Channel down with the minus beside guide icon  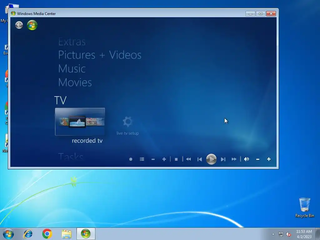[x=153, y=159]
